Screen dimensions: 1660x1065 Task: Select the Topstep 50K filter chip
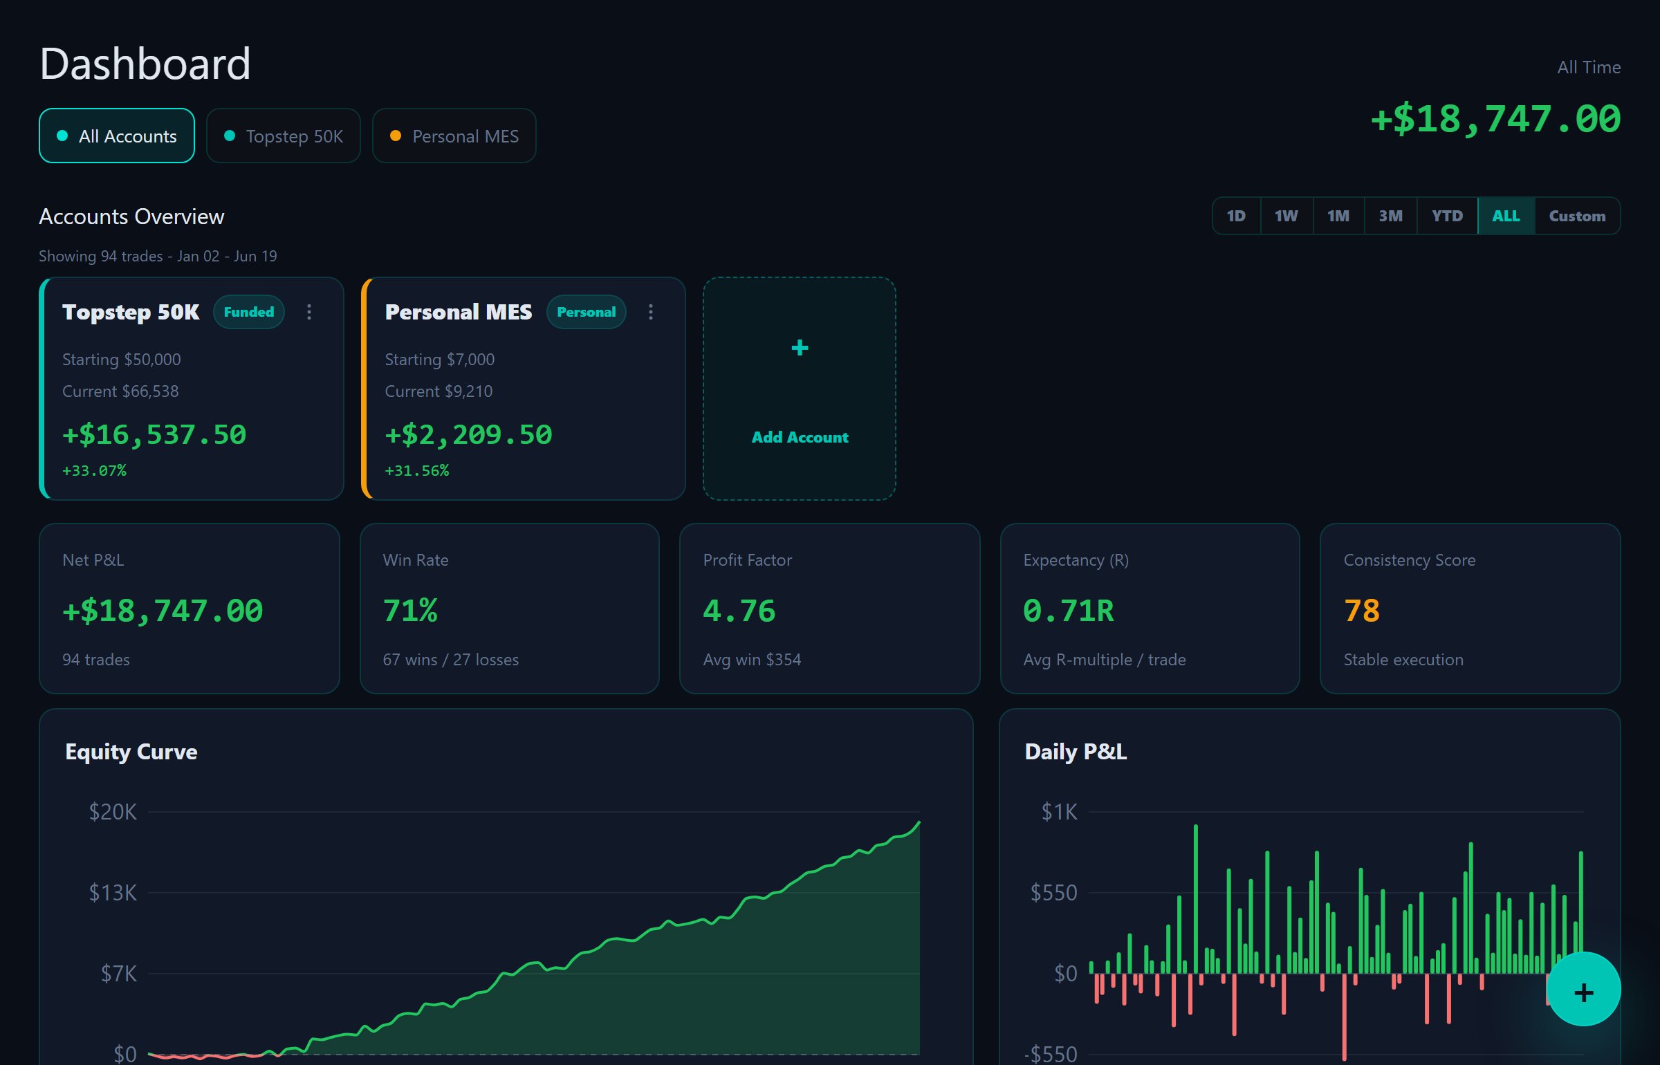point(284,136)
